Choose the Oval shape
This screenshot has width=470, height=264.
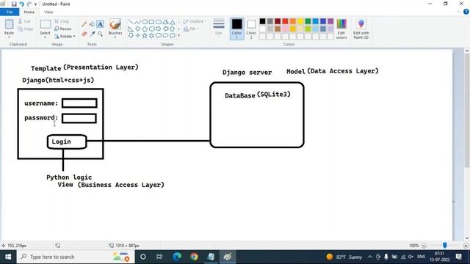[145, 22]
